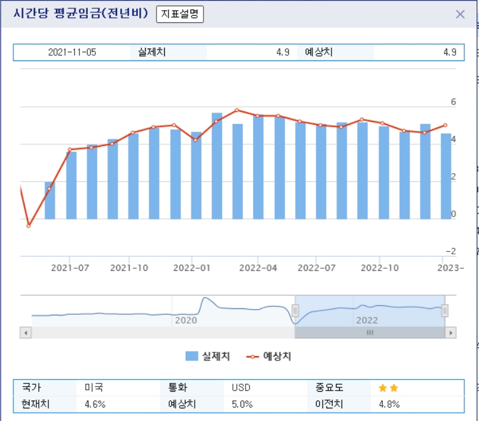Click the 2020 label in navigator chart
Image resolution: width=479 pixels, height=421 pixels.
(x=186, y=321)
